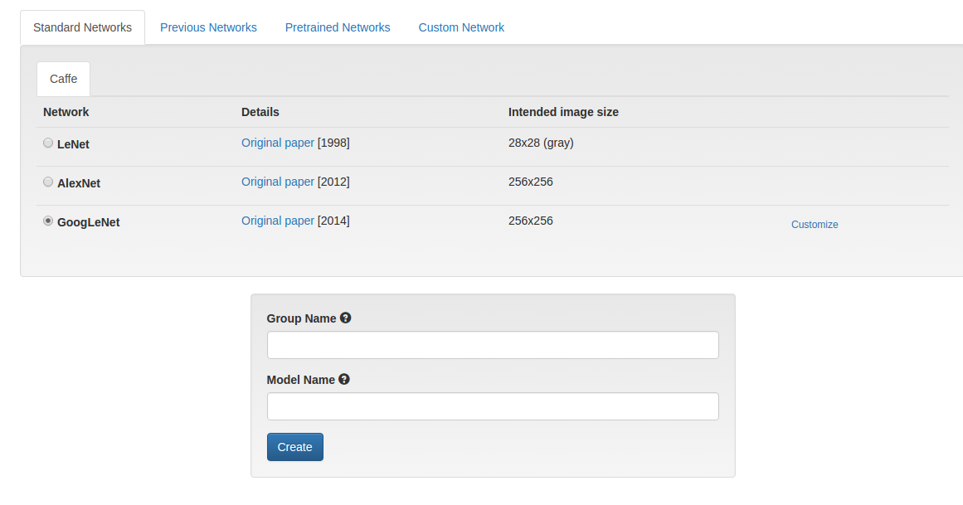
Task: Switch to the Standard Networks tab
Action: click(82, 27)
